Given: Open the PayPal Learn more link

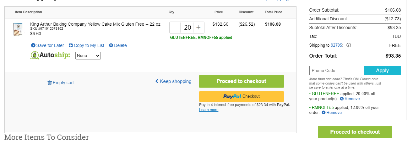Looking at the screenshot, I should pyautogui.click(x=209, y=110).
